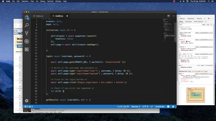Click the unsaved dot on reddit.js tab
216x121 pixels.
pos(67,16)
